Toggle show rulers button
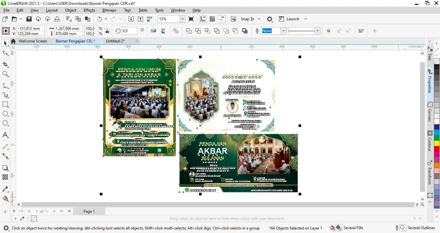 [203, 19]
